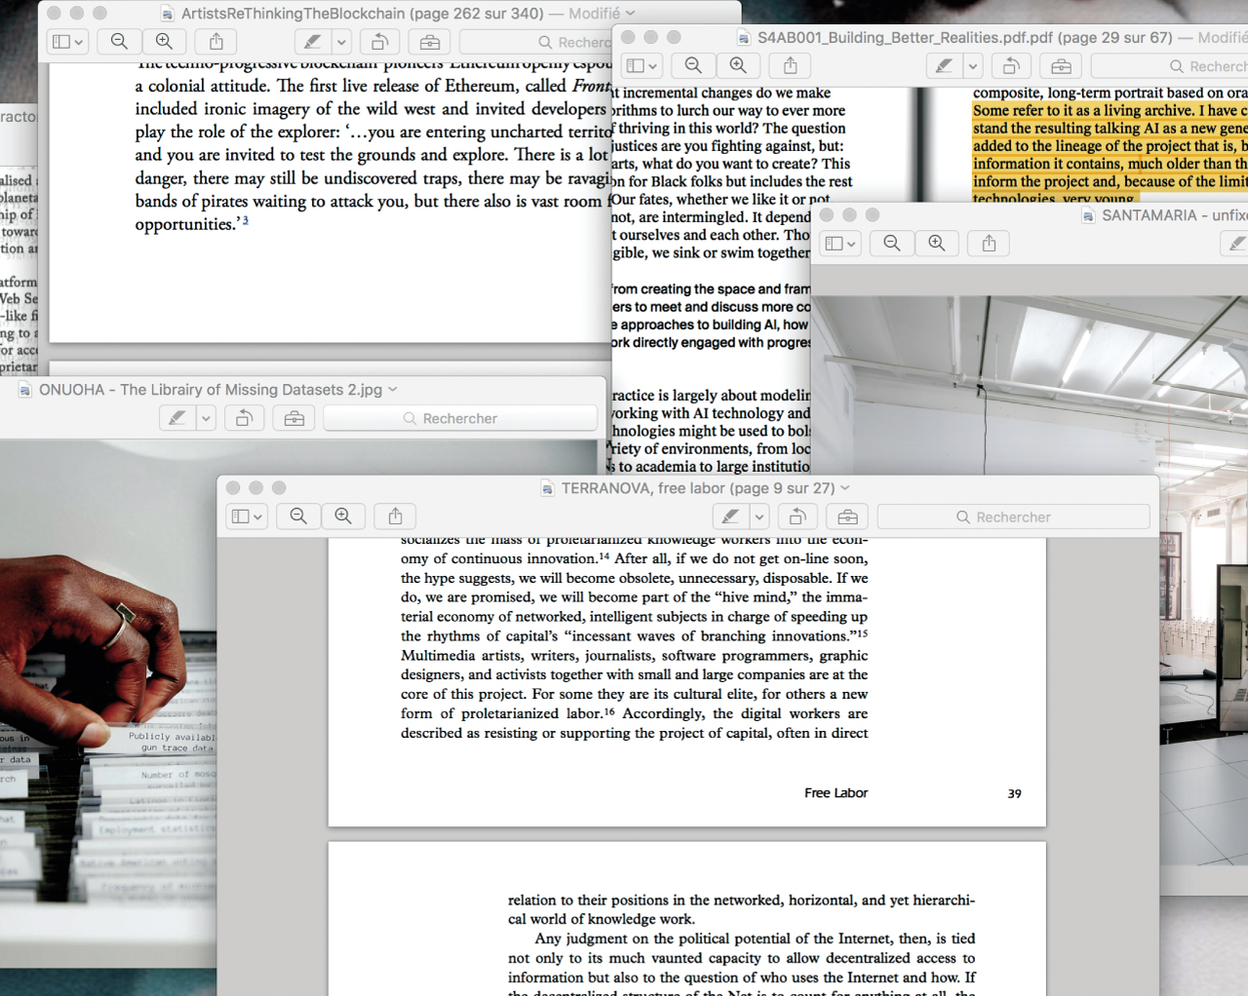Show markup toolbar in TERRANOVA free labor window
This screenshot has height=996, width=1248.
(847, 517)
